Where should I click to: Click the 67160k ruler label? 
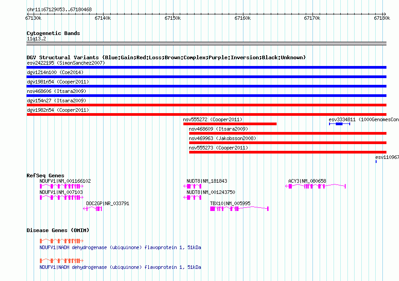243,18
